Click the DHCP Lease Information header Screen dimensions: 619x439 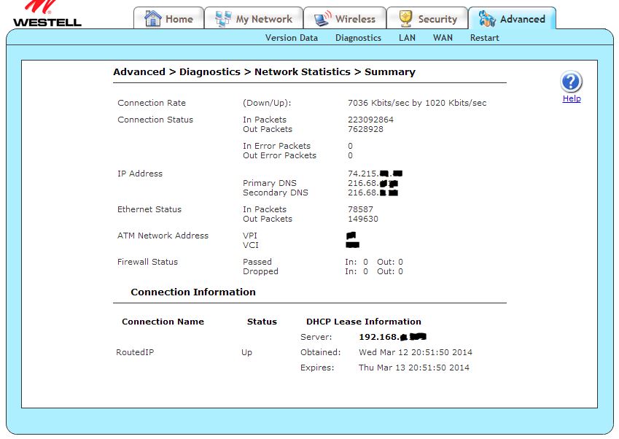point(364,322)
